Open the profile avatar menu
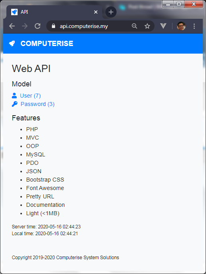Screen dimensions: 206x274 pyautogui.click(x=181, y=26)
